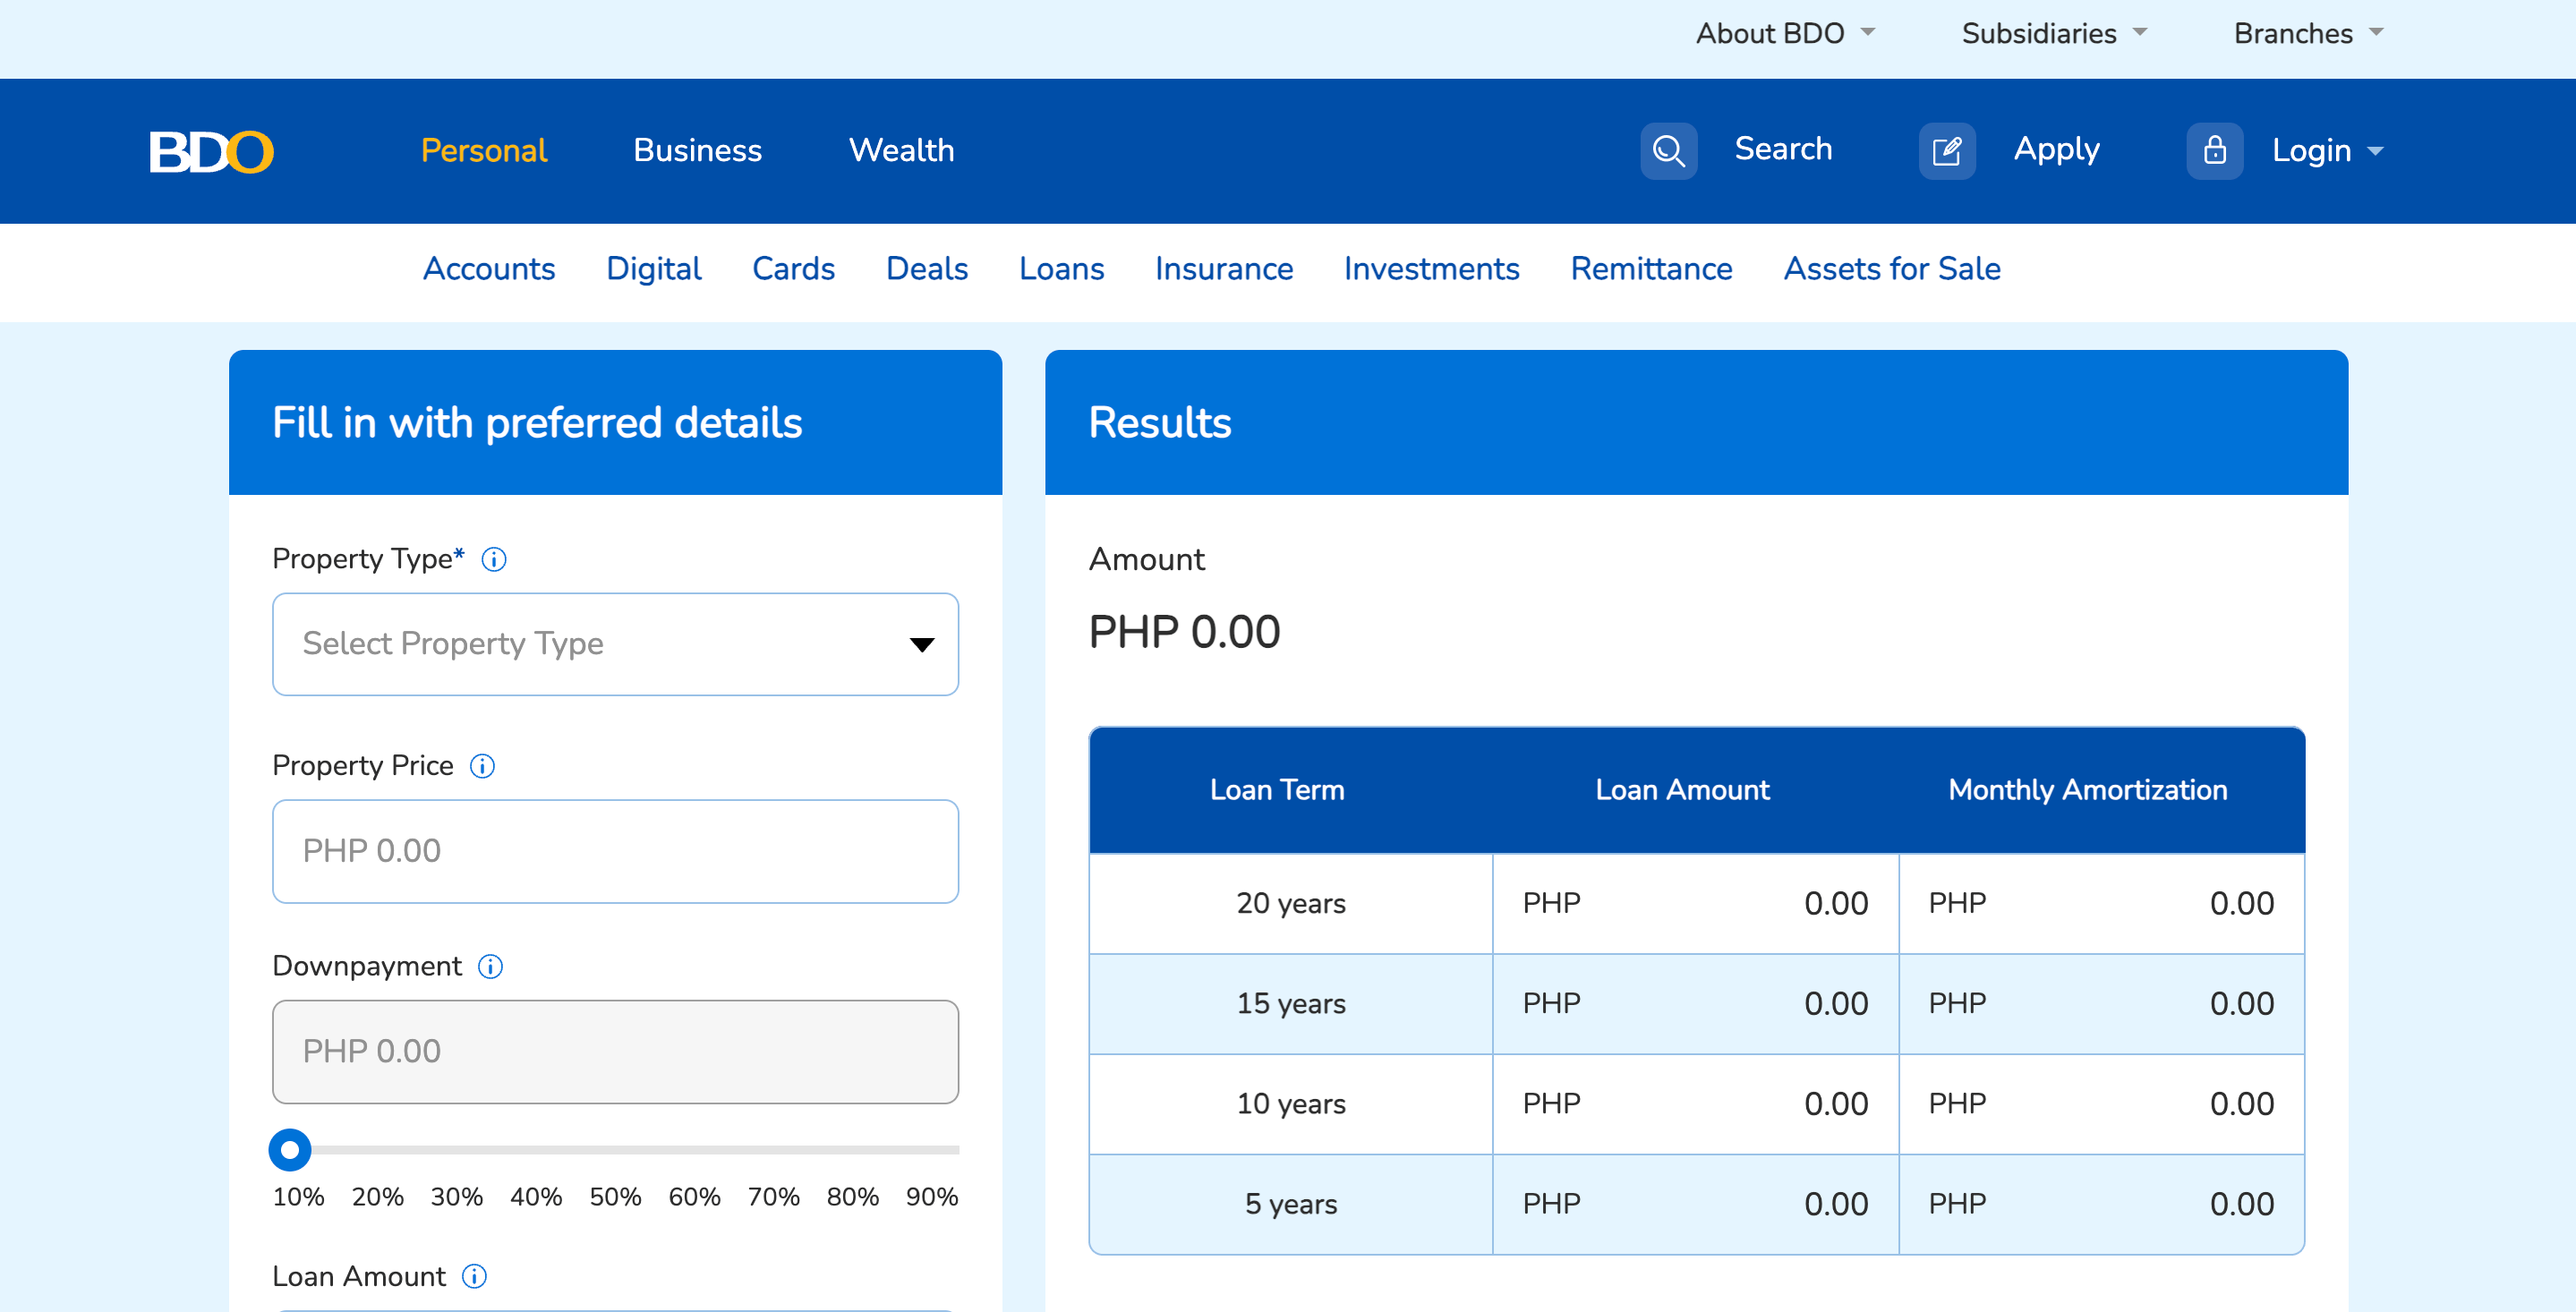
Task: Expand the Subsidiaries dropdown
Action: (2053, 33)
